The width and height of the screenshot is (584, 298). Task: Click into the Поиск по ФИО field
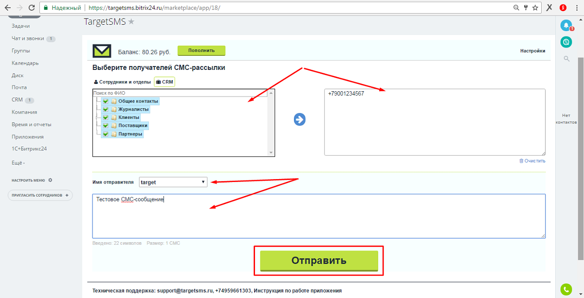pyautogui.click(x=180, y=93)
